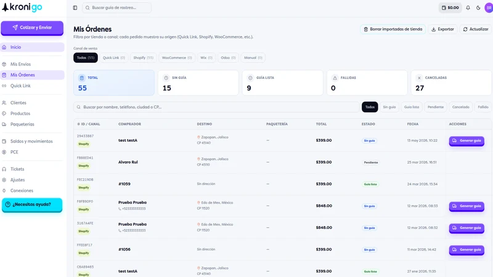Viewport: 493px width, 277px height.
Task: Open Saldos y movimientos page
Action: pyautogui.click(x=32, y=142)
